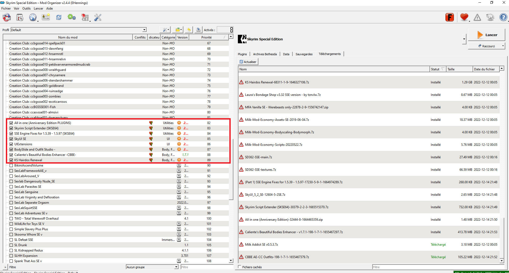This screenshot has height=273, width=509.
Task: Install a new mod from archive
Action: [x=20, y=18]
